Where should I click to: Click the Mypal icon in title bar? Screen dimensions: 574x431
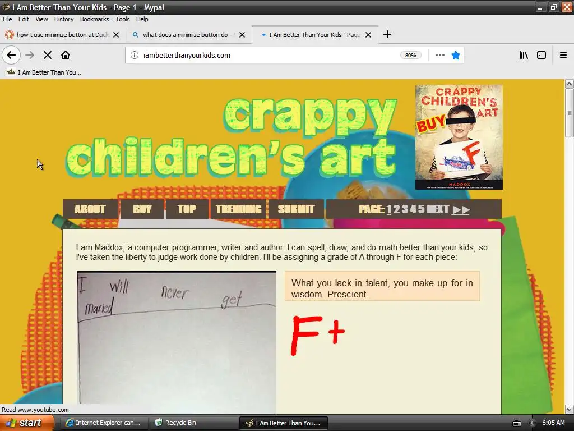[6, 7]
